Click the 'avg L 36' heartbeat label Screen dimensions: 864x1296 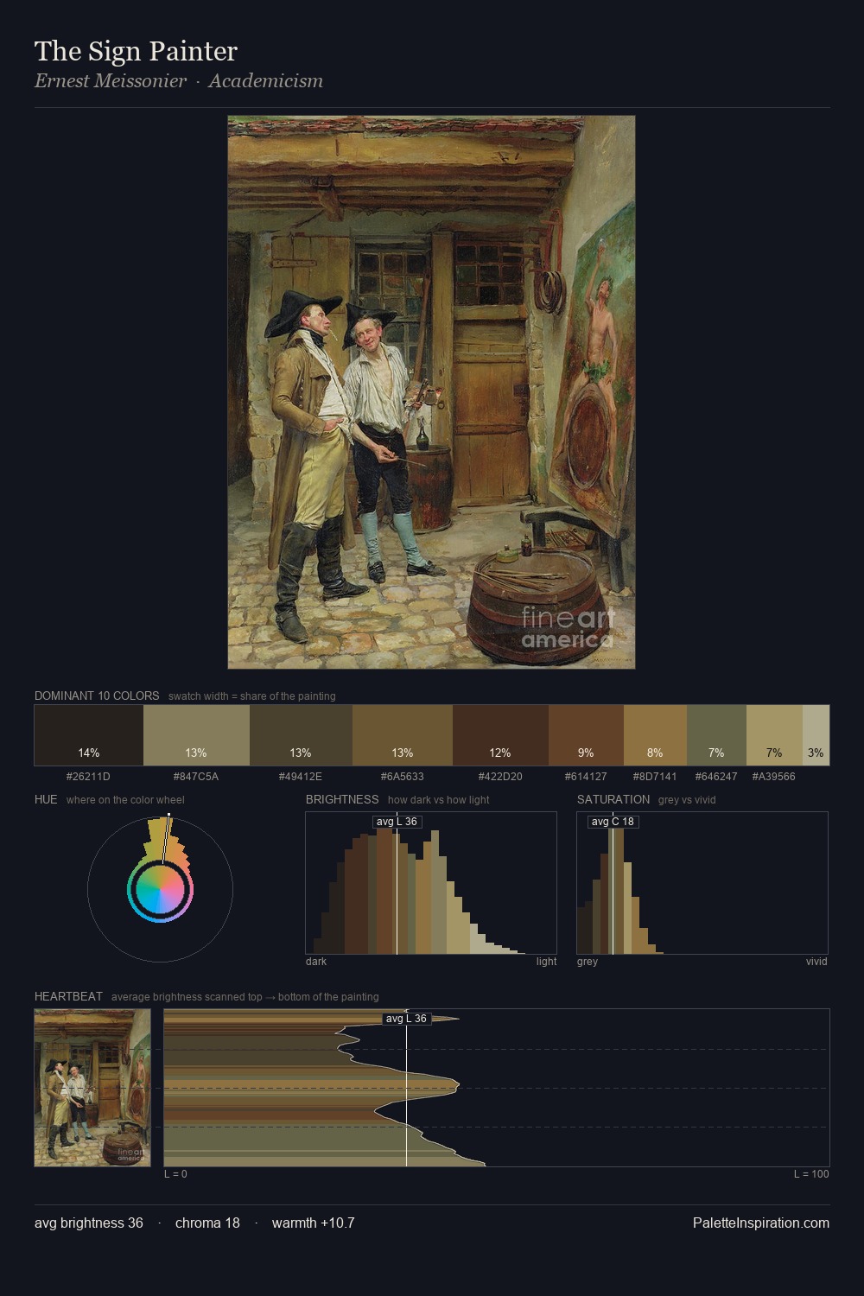[406, 1019]
